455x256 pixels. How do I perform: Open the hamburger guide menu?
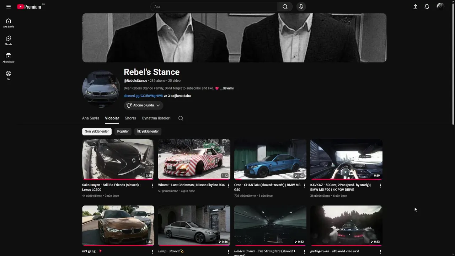pos(9,7)
